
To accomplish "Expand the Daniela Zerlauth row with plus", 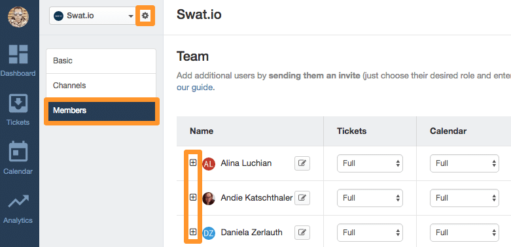I will [193, 231].
